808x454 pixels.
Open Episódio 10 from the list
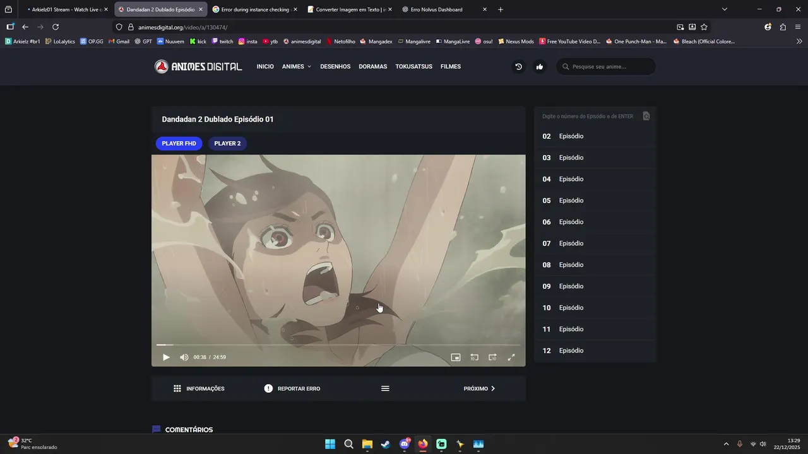pyautogui.click(x=595, y=308)
